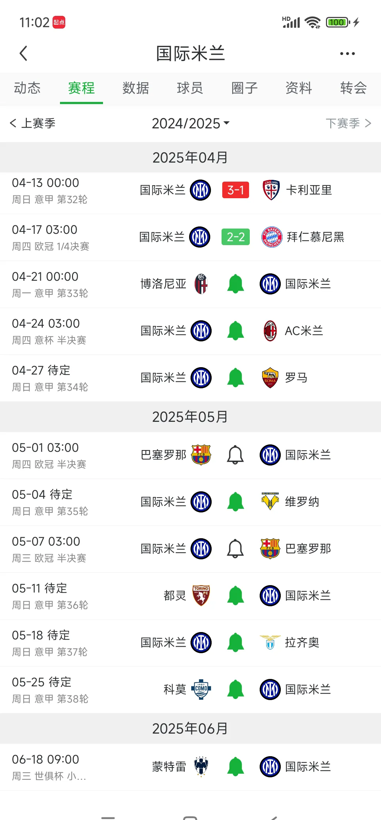The image size is (381, 820).
Task: Tap the Bayern Munich club logo
Action: tap(271, 237)
